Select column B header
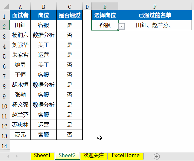194x161 pixels. [x=43, y=7]
